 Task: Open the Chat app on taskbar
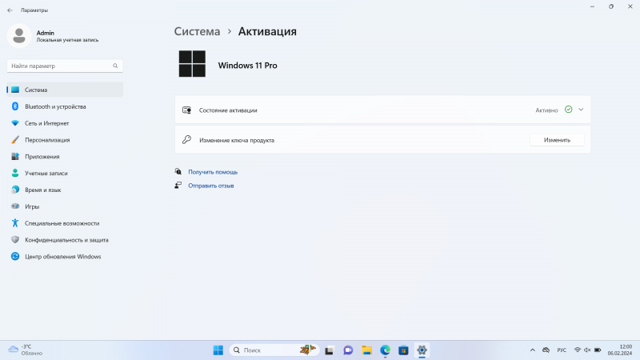[x=348, y=350]
